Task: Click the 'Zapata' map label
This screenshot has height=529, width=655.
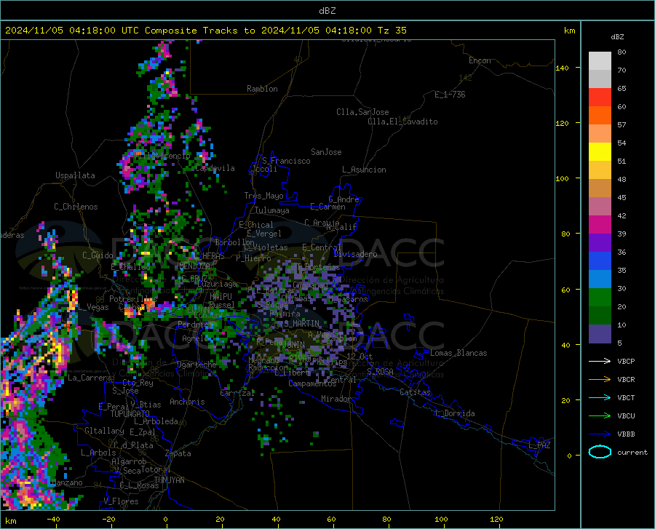Action: 178,453
